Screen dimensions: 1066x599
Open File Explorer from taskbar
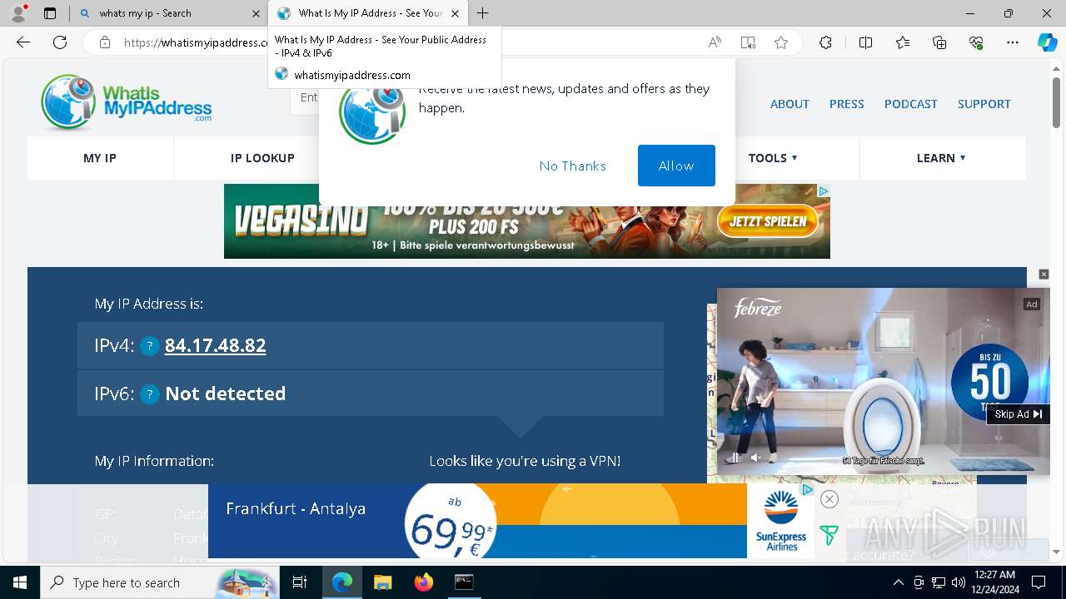coord(382,582)
